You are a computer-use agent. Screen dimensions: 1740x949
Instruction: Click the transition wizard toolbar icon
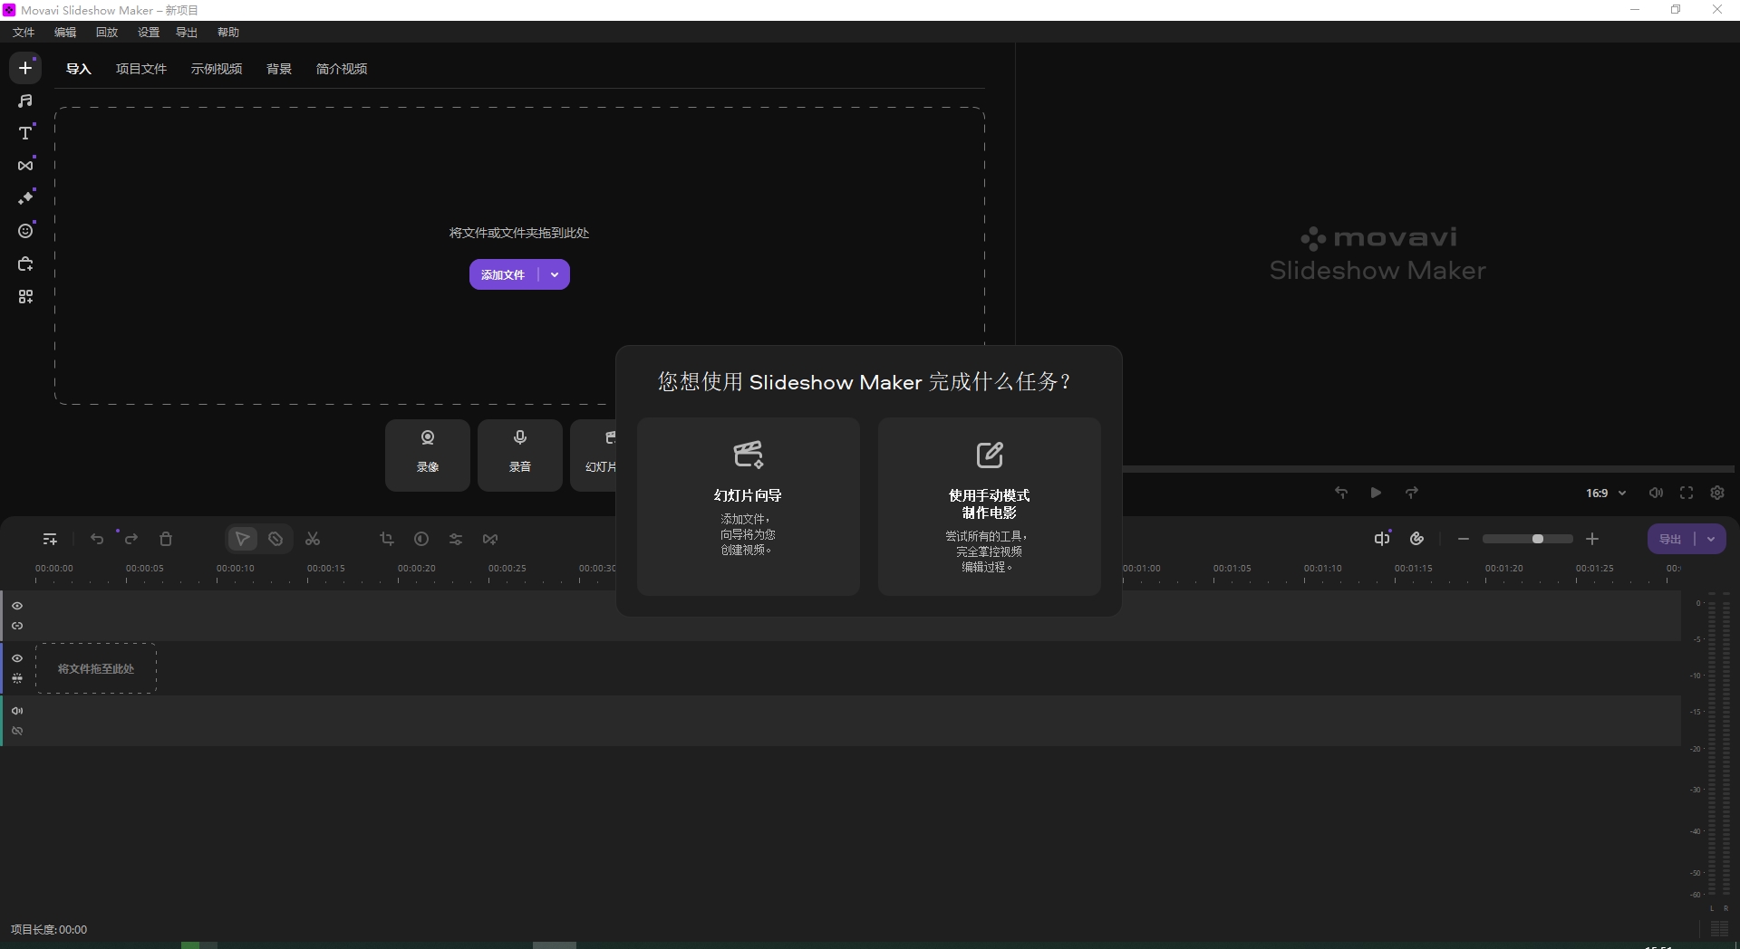[x=490, y=539]
